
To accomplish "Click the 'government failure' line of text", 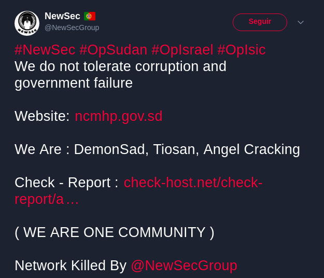I will click(x=74, y=83).
